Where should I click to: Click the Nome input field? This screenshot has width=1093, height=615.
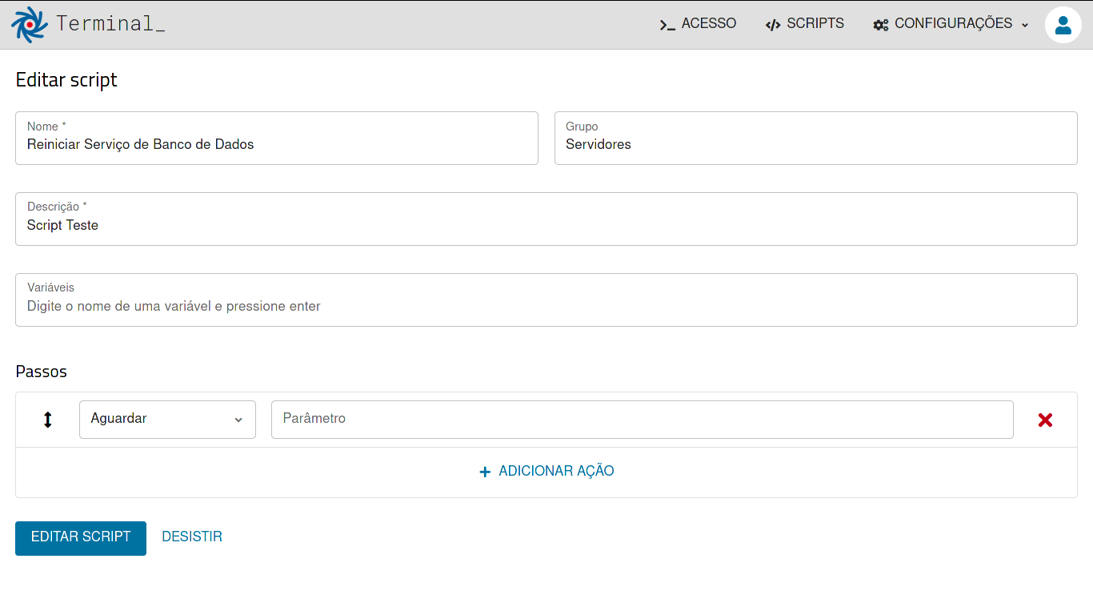277,138
